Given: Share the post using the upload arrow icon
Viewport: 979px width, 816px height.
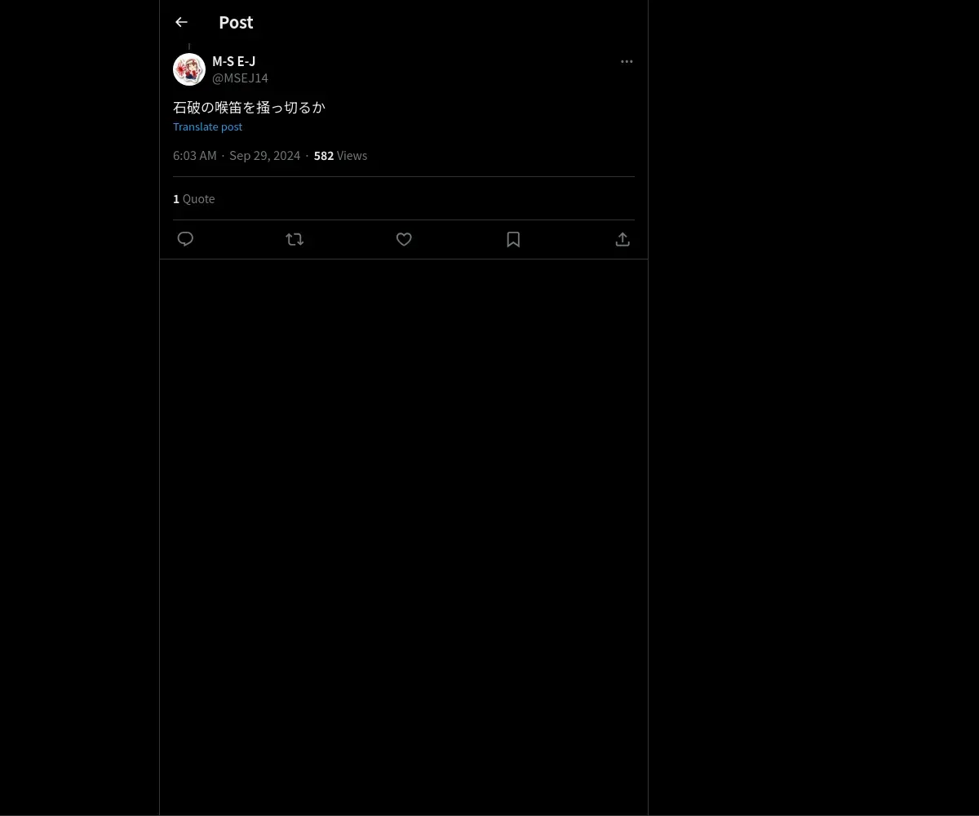Looking at the screenshot, I should [x=622, y=239].
